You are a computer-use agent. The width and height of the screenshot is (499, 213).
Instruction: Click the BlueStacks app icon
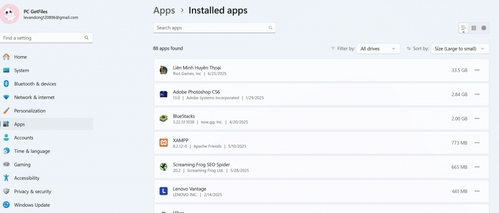point(164,118)
